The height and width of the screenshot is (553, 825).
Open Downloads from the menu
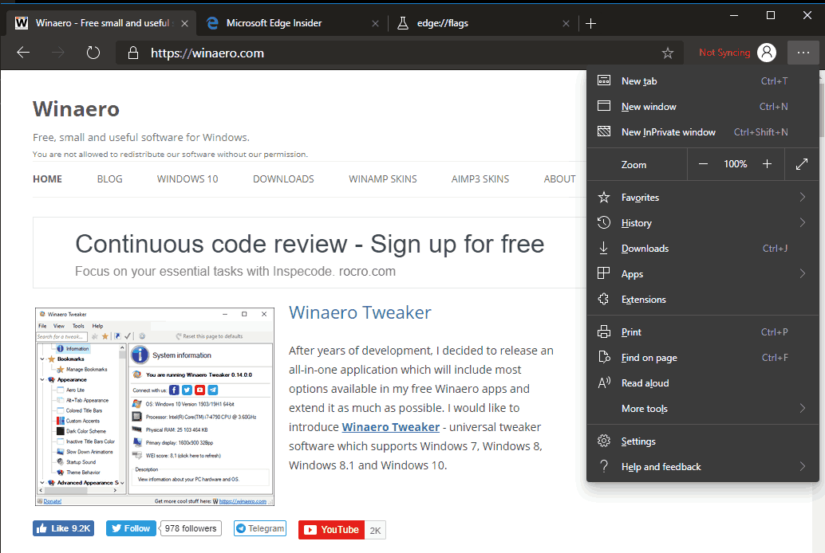(x=703, y=248)
